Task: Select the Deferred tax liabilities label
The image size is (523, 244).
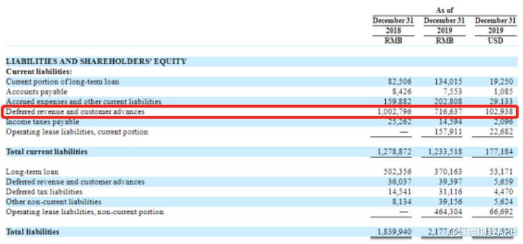Action: (44, 192)
